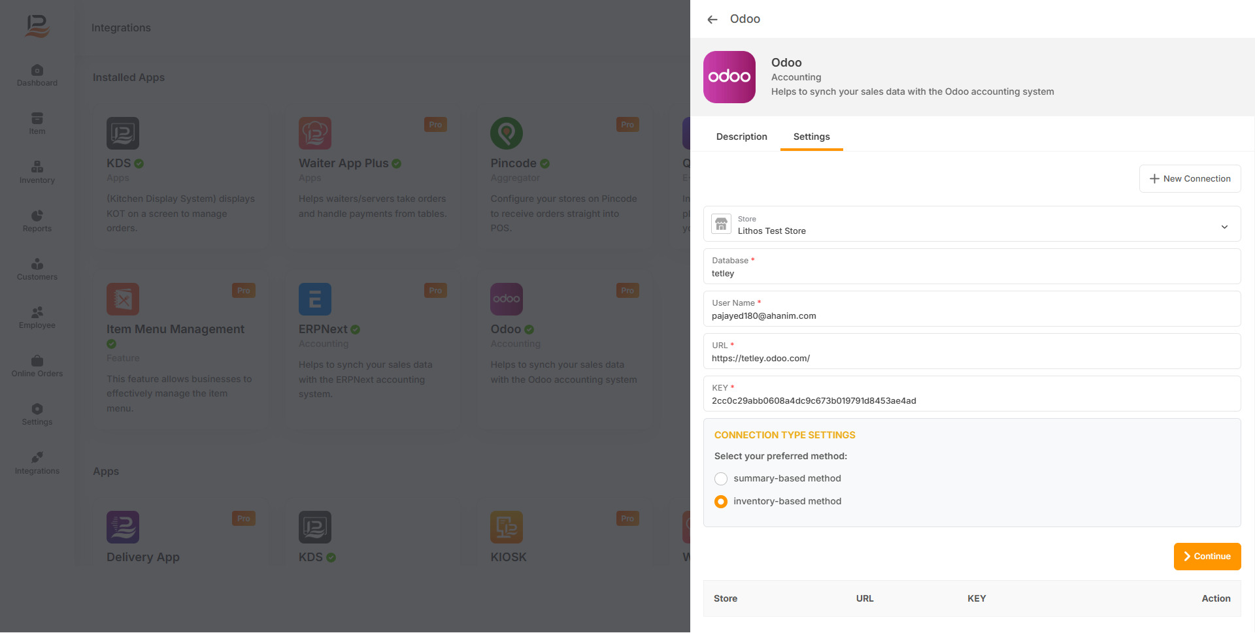The height and width of the screenshot is (633, 1255).
Task: Click the CONNECTION TYPE SETTINGS heading
Action: coord(784,435)
